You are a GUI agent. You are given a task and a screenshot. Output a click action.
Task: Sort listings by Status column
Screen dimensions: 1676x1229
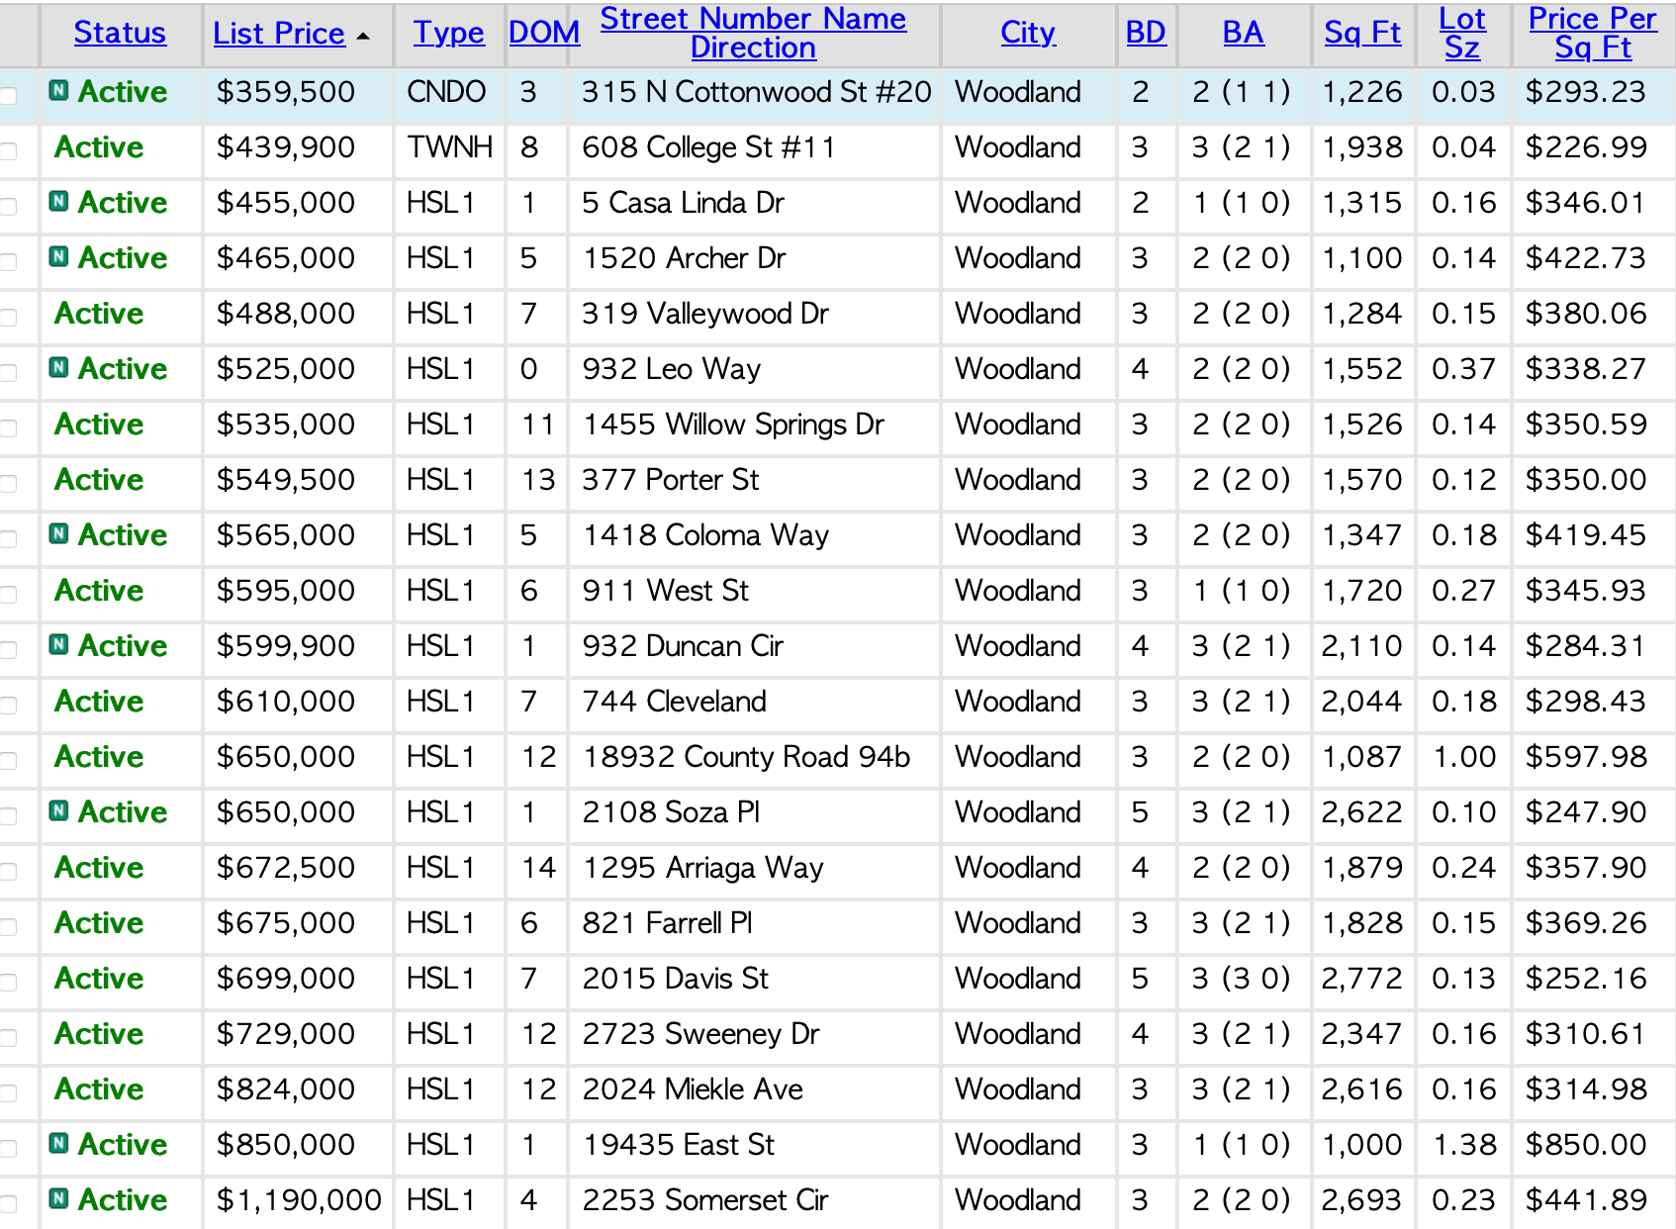120,33
